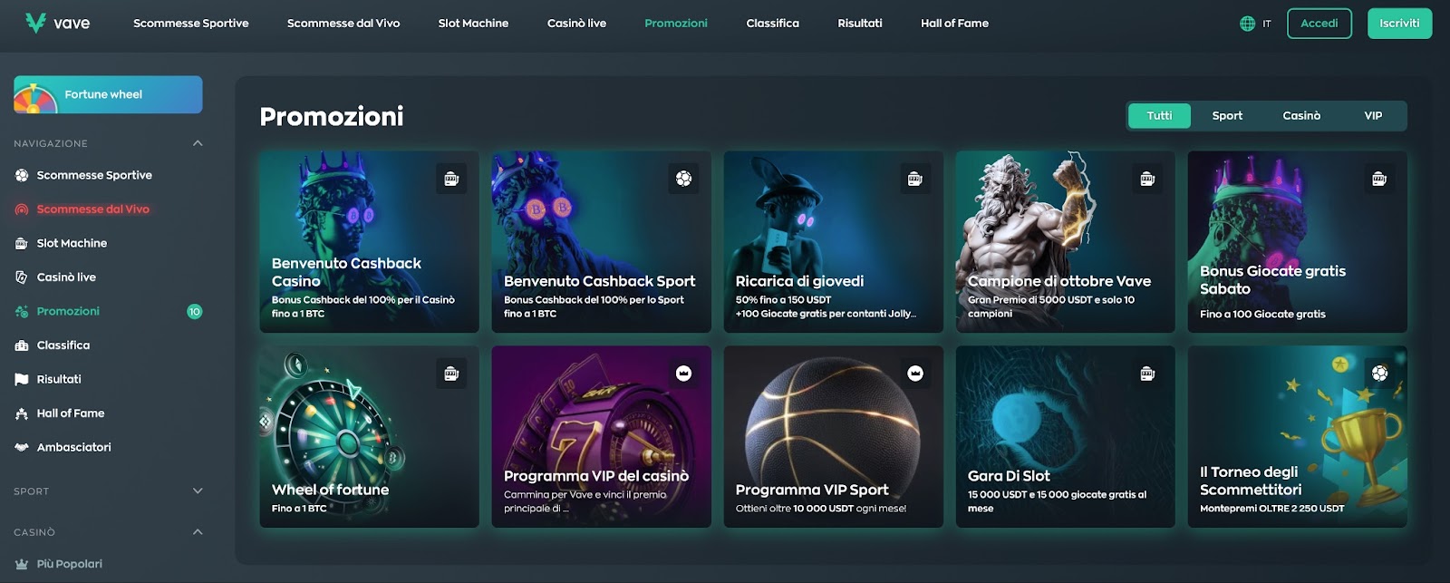Open Casinò live in top menu
1450x583 pixels.
576,24
